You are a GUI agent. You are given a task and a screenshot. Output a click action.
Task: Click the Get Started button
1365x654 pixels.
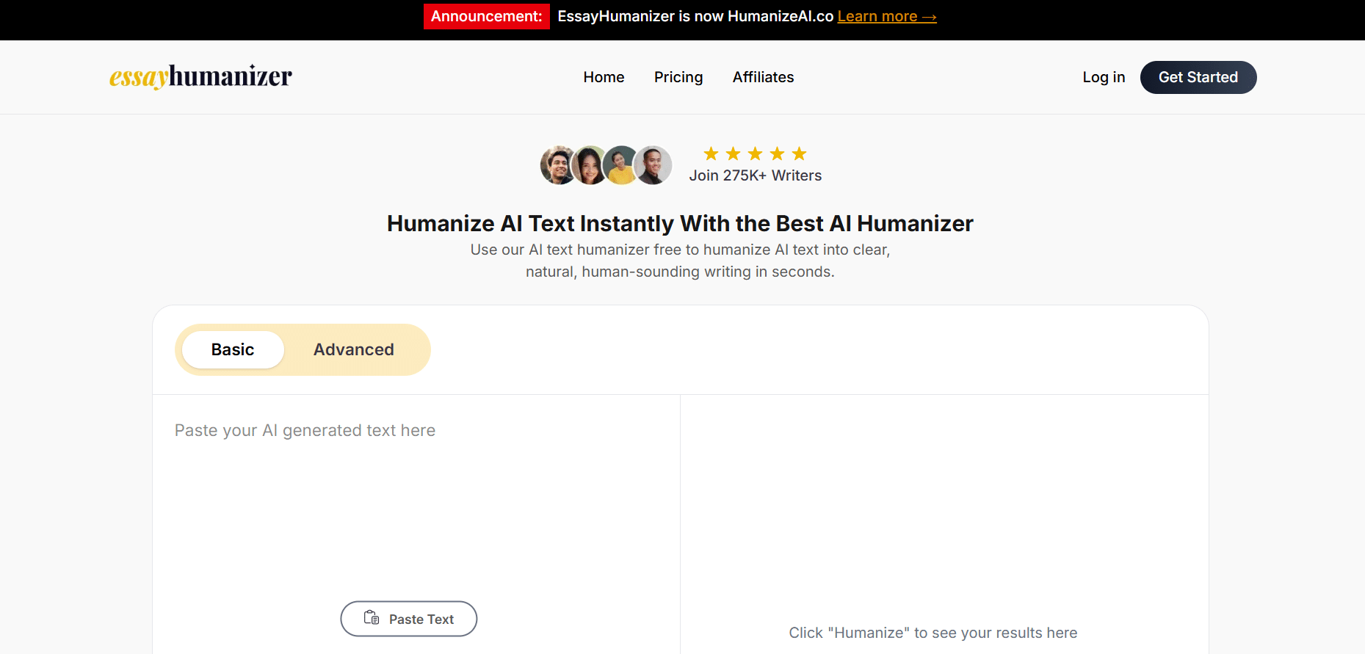1198,77
